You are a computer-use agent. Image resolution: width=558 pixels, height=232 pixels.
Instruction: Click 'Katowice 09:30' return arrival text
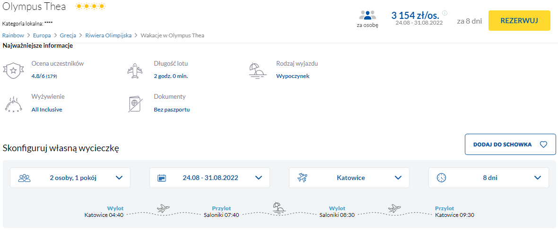(x=455, y=215)
